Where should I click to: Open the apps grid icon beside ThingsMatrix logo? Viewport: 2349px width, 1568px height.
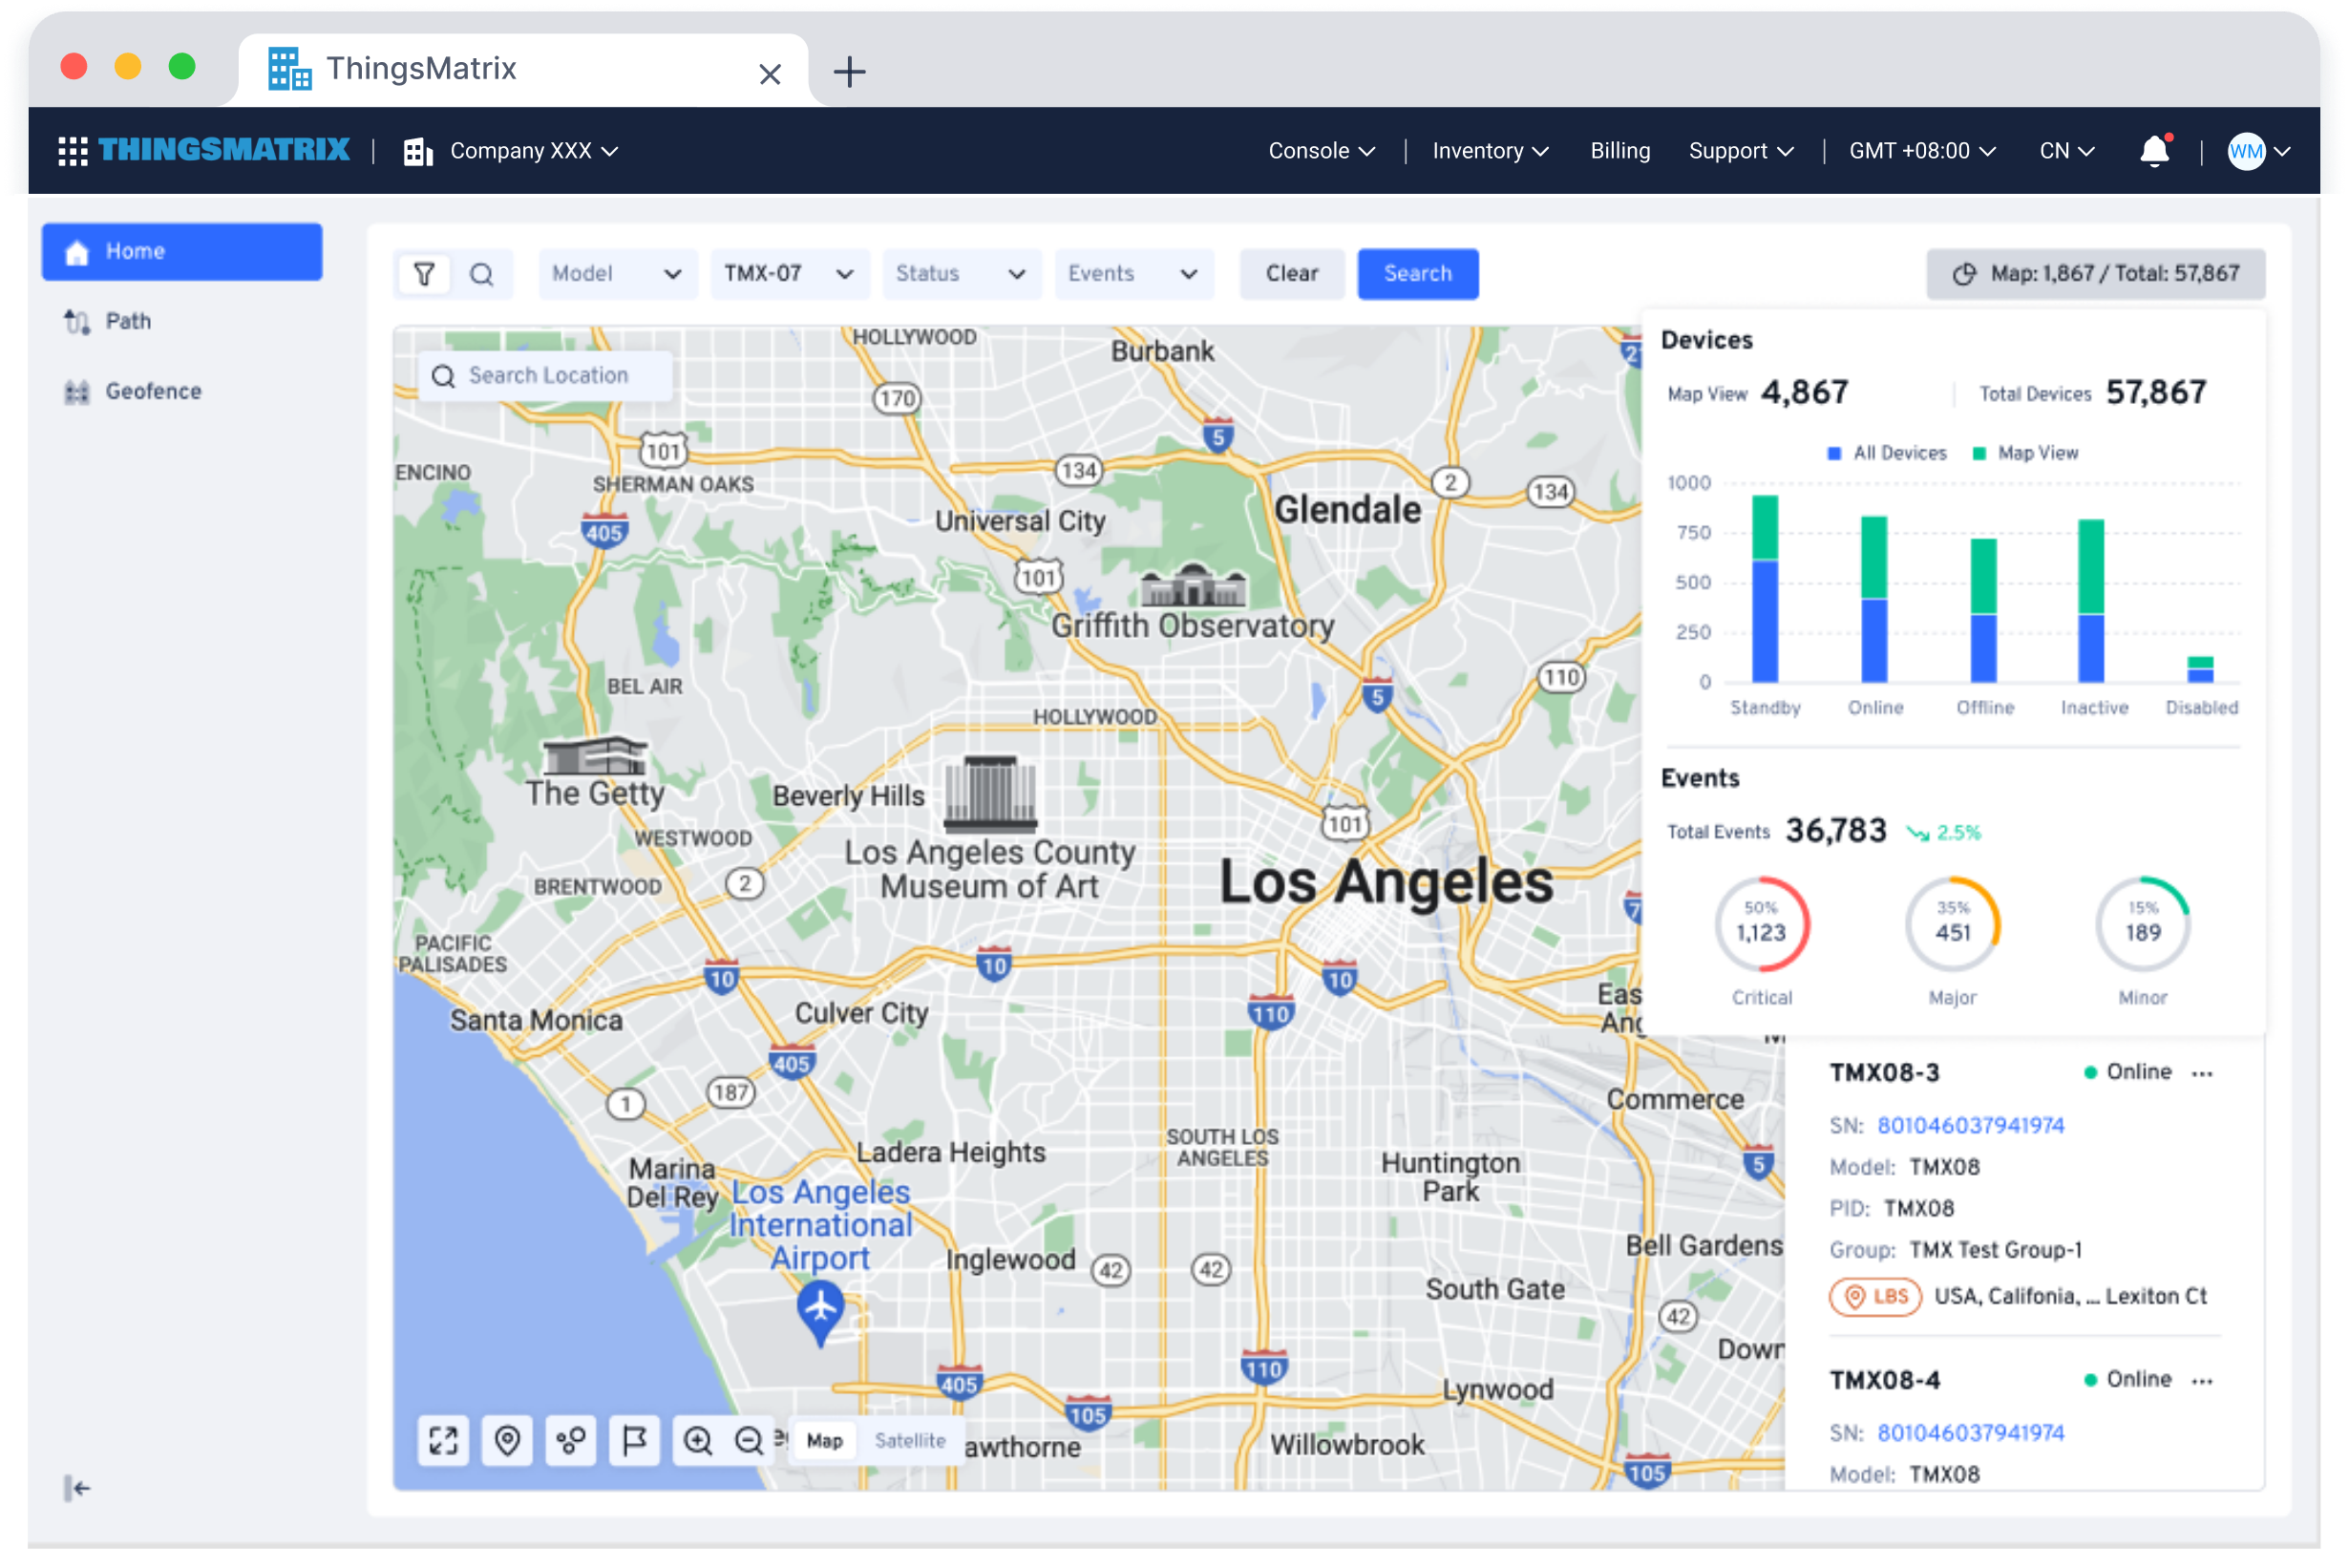point(72,151)
